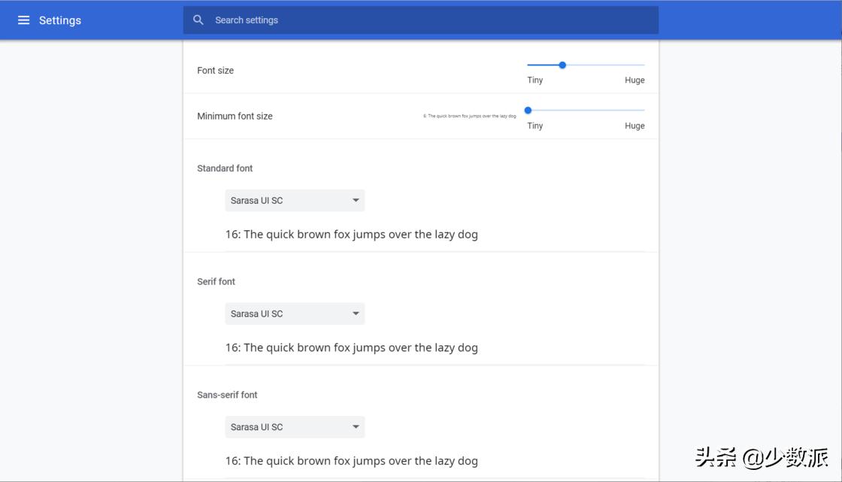Click the Serif font heading
Viewport: 842px width, 482px height.
pos(216,282)
